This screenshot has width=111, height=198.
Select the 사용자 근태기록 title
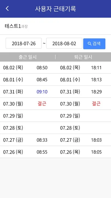tap(55, 9)
